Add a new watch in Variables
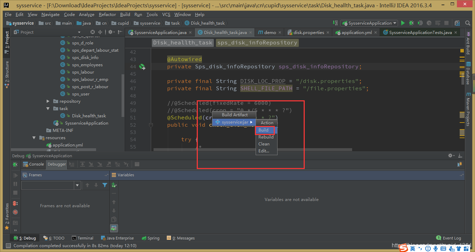This screenshot has width=475, height=252. tap(114, 185)
